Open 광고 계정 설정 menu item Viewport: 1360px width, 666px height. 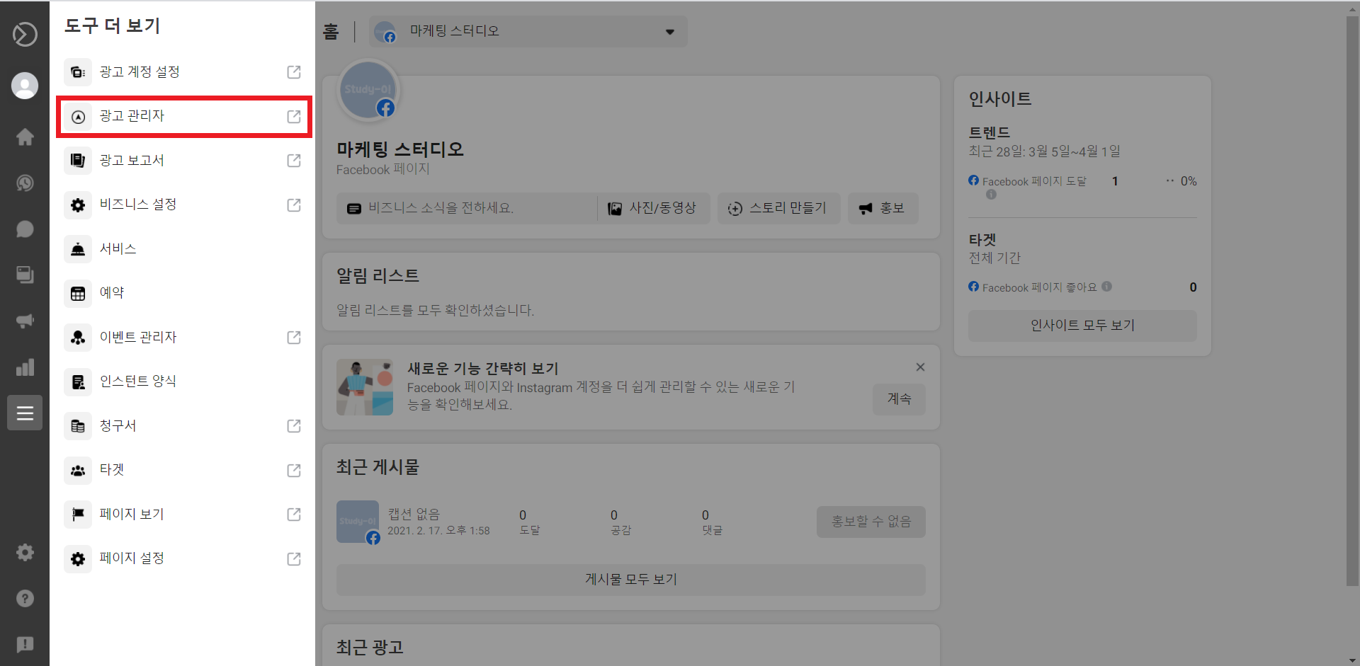(184, 72)
